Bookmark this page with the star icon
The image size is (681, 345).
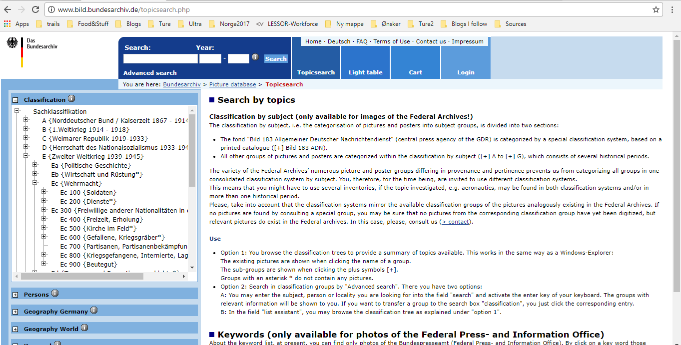click(x=656, y=9)
